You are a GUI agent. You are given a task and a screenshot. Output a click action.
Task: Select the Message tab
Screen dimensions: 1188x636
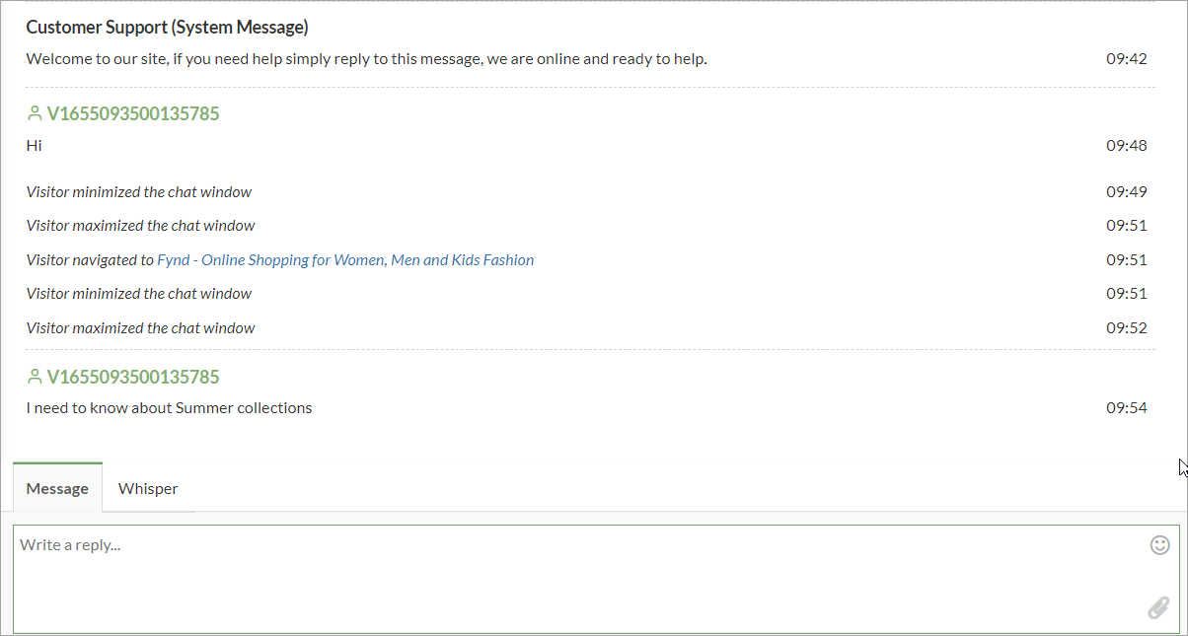pyautogui.click(x=57, y=488)
